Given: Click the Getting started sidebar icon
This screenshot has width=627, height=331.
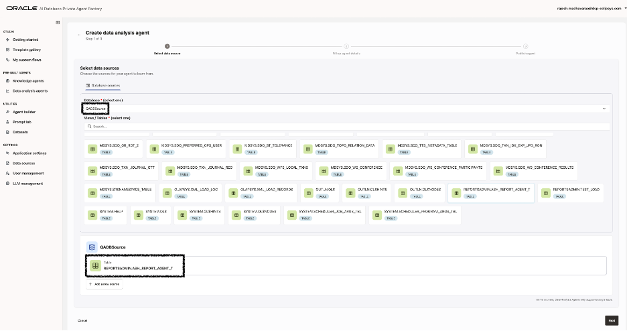Looking at the screenshot, I should click(7, 40).
